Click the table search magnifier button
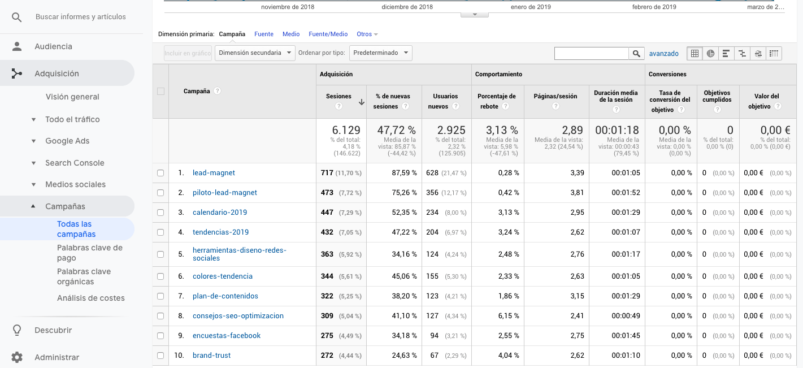This screenshot has height=368, width=803. point(637,54)
